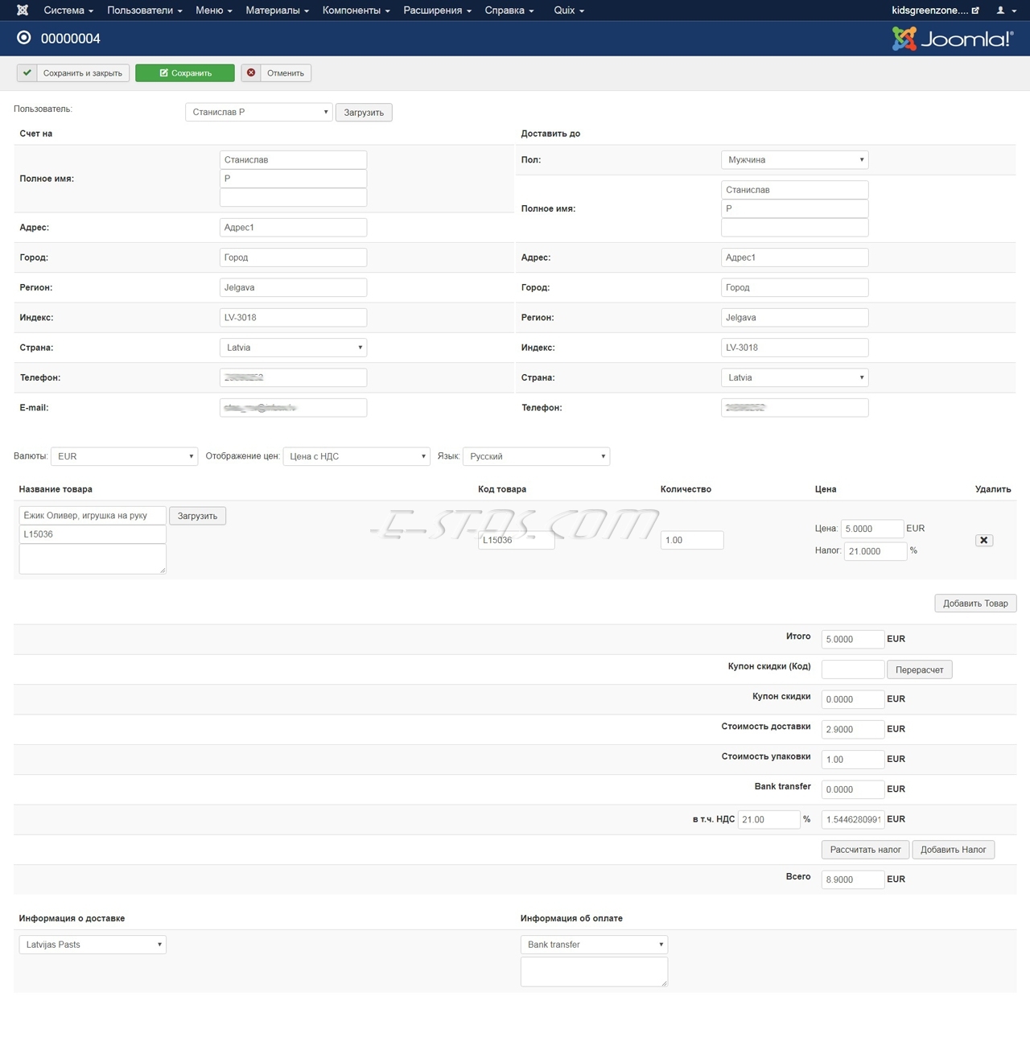Expand the Пользователь dropdown
Screen dimensions: 1030x1038
click(x=258, y=112)
